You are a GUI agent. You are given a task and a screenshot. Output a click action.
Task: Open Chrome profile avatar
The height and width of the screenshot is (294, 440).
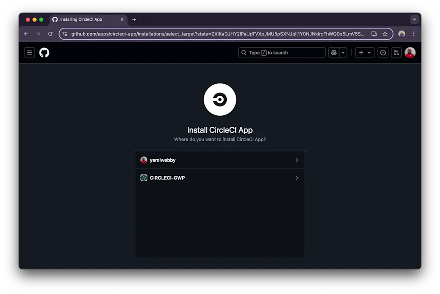click(401, 34)
